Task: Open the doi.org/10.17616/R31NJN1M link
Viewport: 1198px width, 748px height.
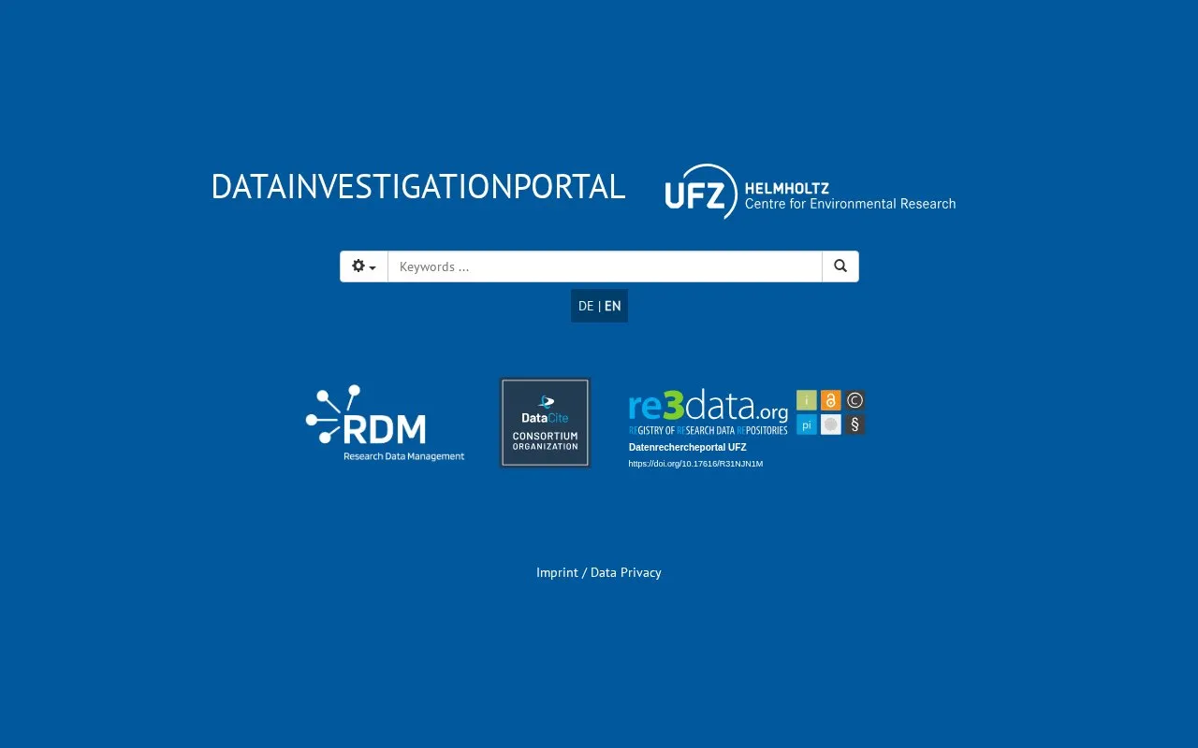Action: [x=695, y=464]
